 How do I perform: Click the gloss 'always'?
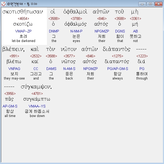118,78
